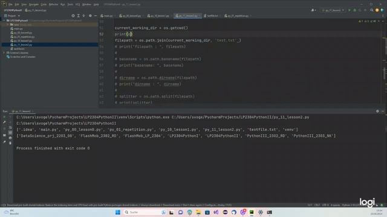Screen dimensions: 387x217
Task: Open the Help menu
Action: tap(96, 4)
